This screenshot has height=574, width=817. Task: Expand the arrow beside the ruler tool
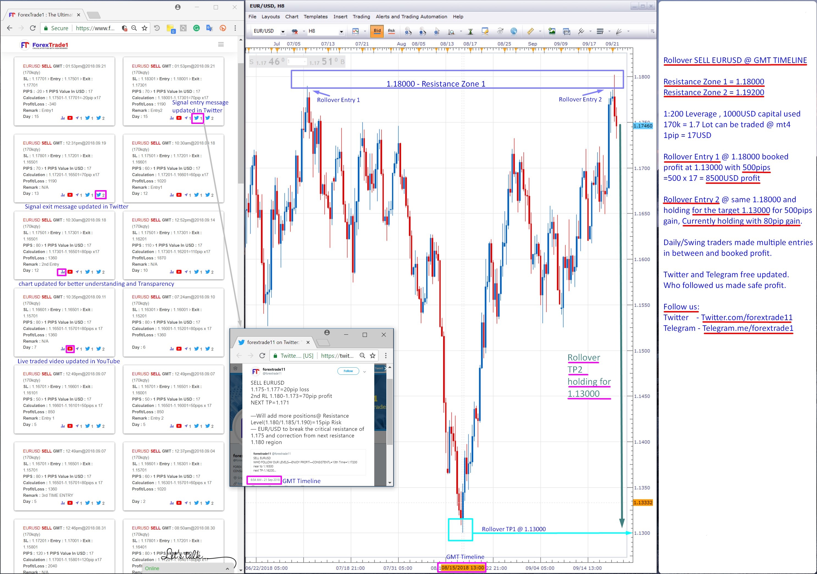pos(540,31)
